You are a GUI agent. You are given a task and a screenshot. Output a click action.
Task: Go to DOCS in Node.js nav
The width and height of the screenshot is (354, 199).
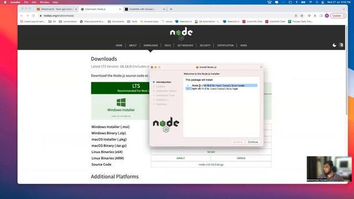point(168,45)
